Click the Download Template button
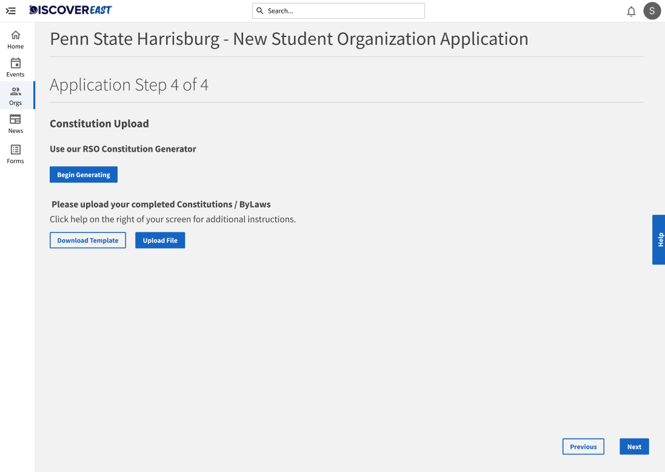The width and height of the screenshot is (665, 472). 88,240
